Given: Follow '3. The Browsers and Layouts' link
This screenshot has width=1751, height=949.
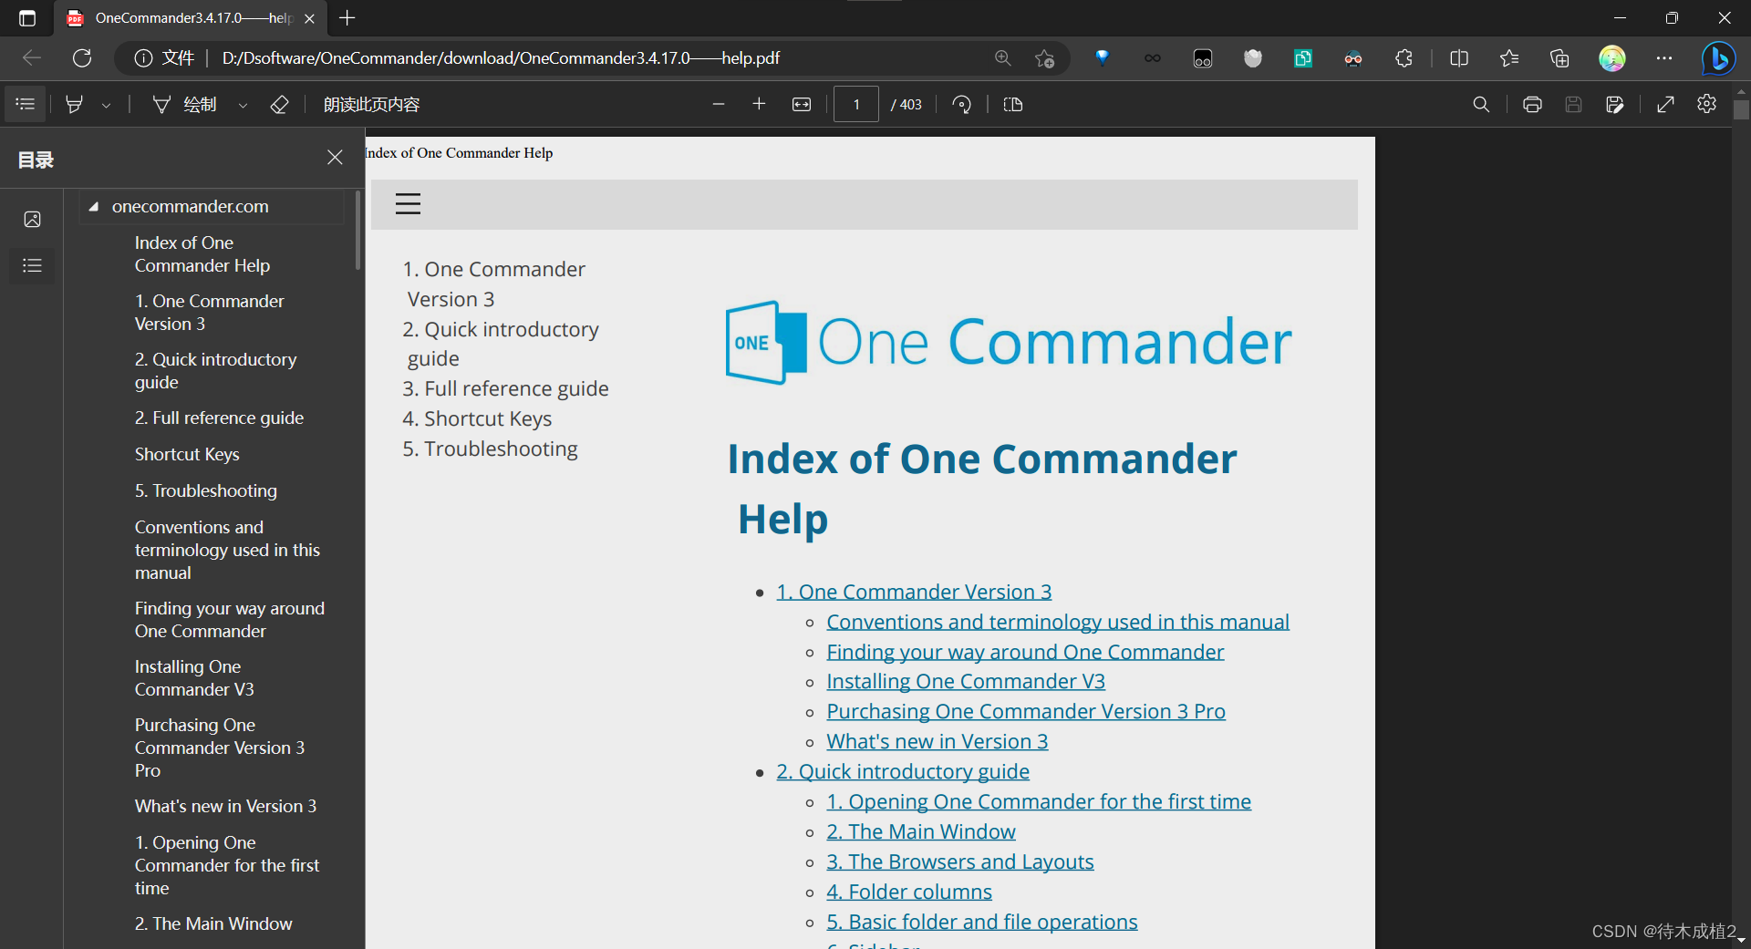Looking at the screenshot, I should pyautogui.click(x=960, y=861).
